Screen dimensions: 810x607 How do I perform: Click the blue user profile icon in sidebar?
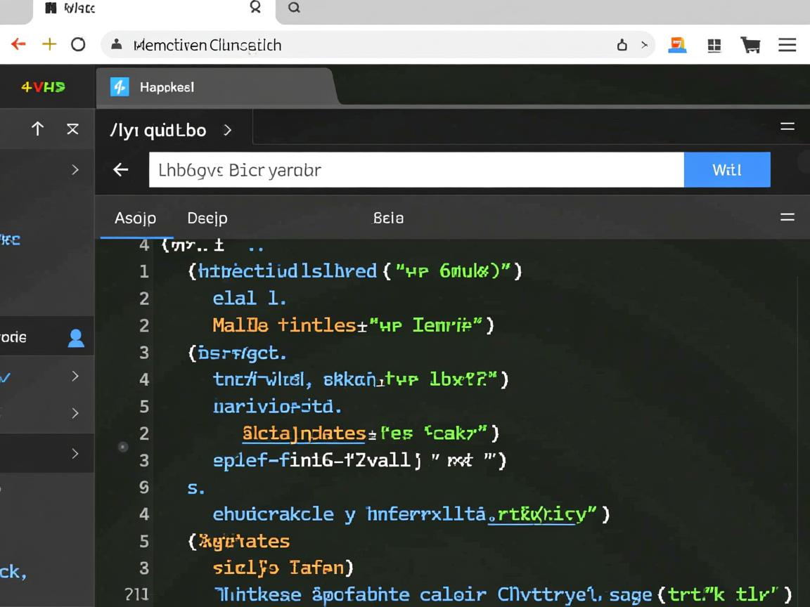pos(76,338)
